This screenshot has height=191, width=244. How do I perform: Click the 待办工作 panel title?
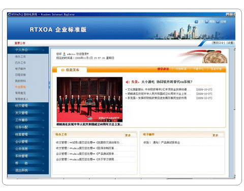pyautogui.click(x=61, y=134)
